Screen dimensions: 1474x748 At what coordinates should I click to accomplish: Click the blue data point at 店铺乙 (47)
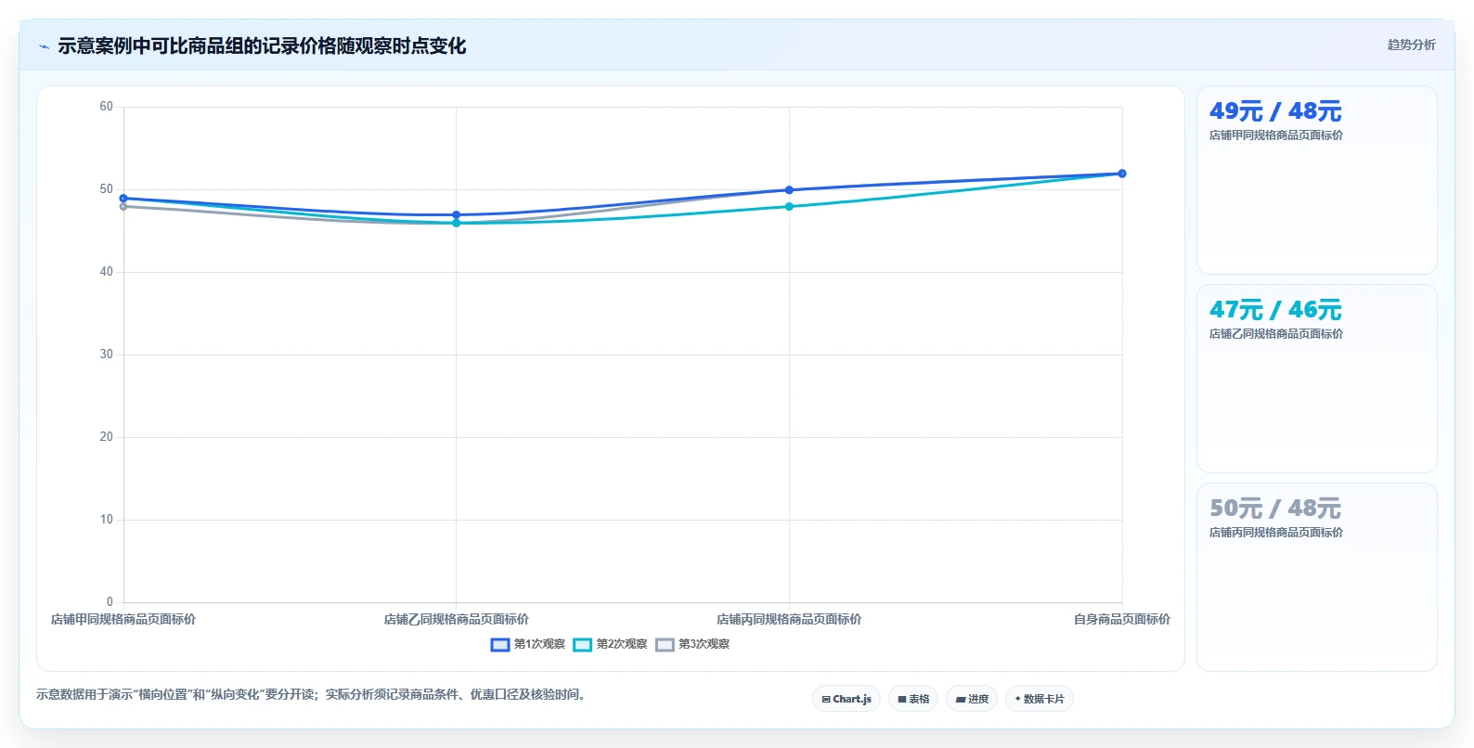tap(456, 214)
